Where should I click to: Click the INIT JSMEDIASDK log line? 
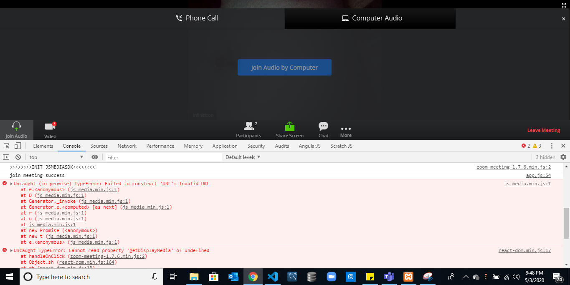pyautogui.click(x=52, y=167)
